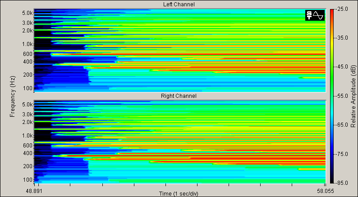Select the Left Channel title

tap(179, 5)
